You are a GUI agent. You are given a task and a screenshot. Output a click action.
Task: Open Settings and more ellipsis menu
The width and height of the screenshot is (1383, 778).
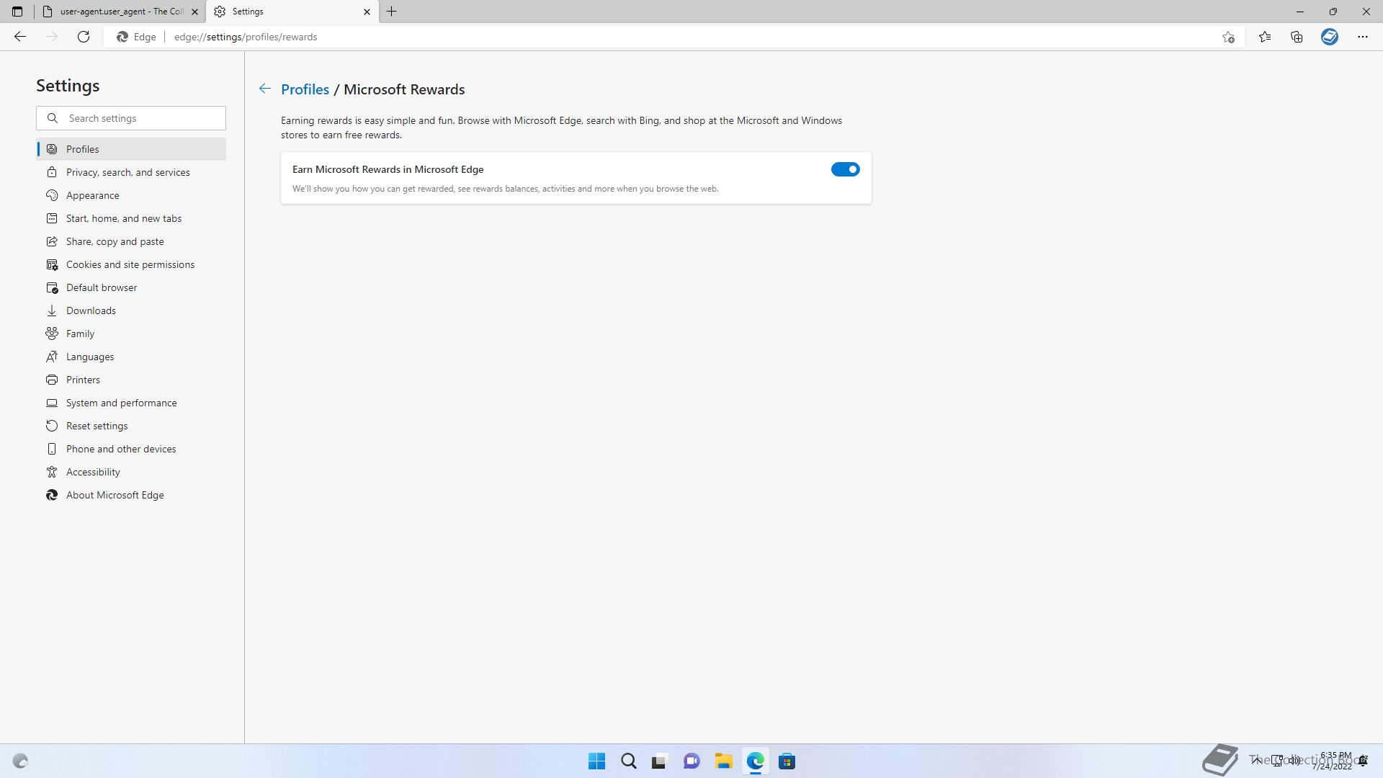click(1362, 37)
